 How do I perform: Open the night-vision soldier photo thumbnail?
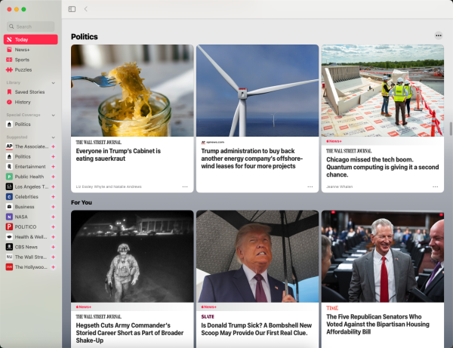(132, 256)
